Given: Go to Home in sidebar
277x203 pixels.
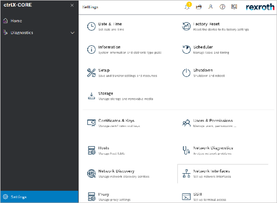Looking at the screenshot, I should pos(39,21).
